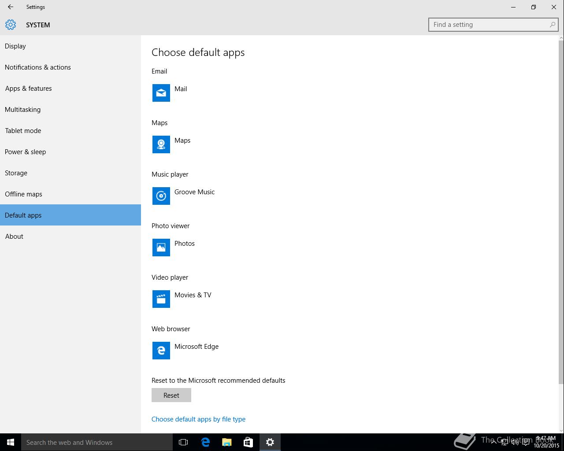The image size is (564, 451).
Task: Click the Movies & TV icon
Action: pos(161,299)
